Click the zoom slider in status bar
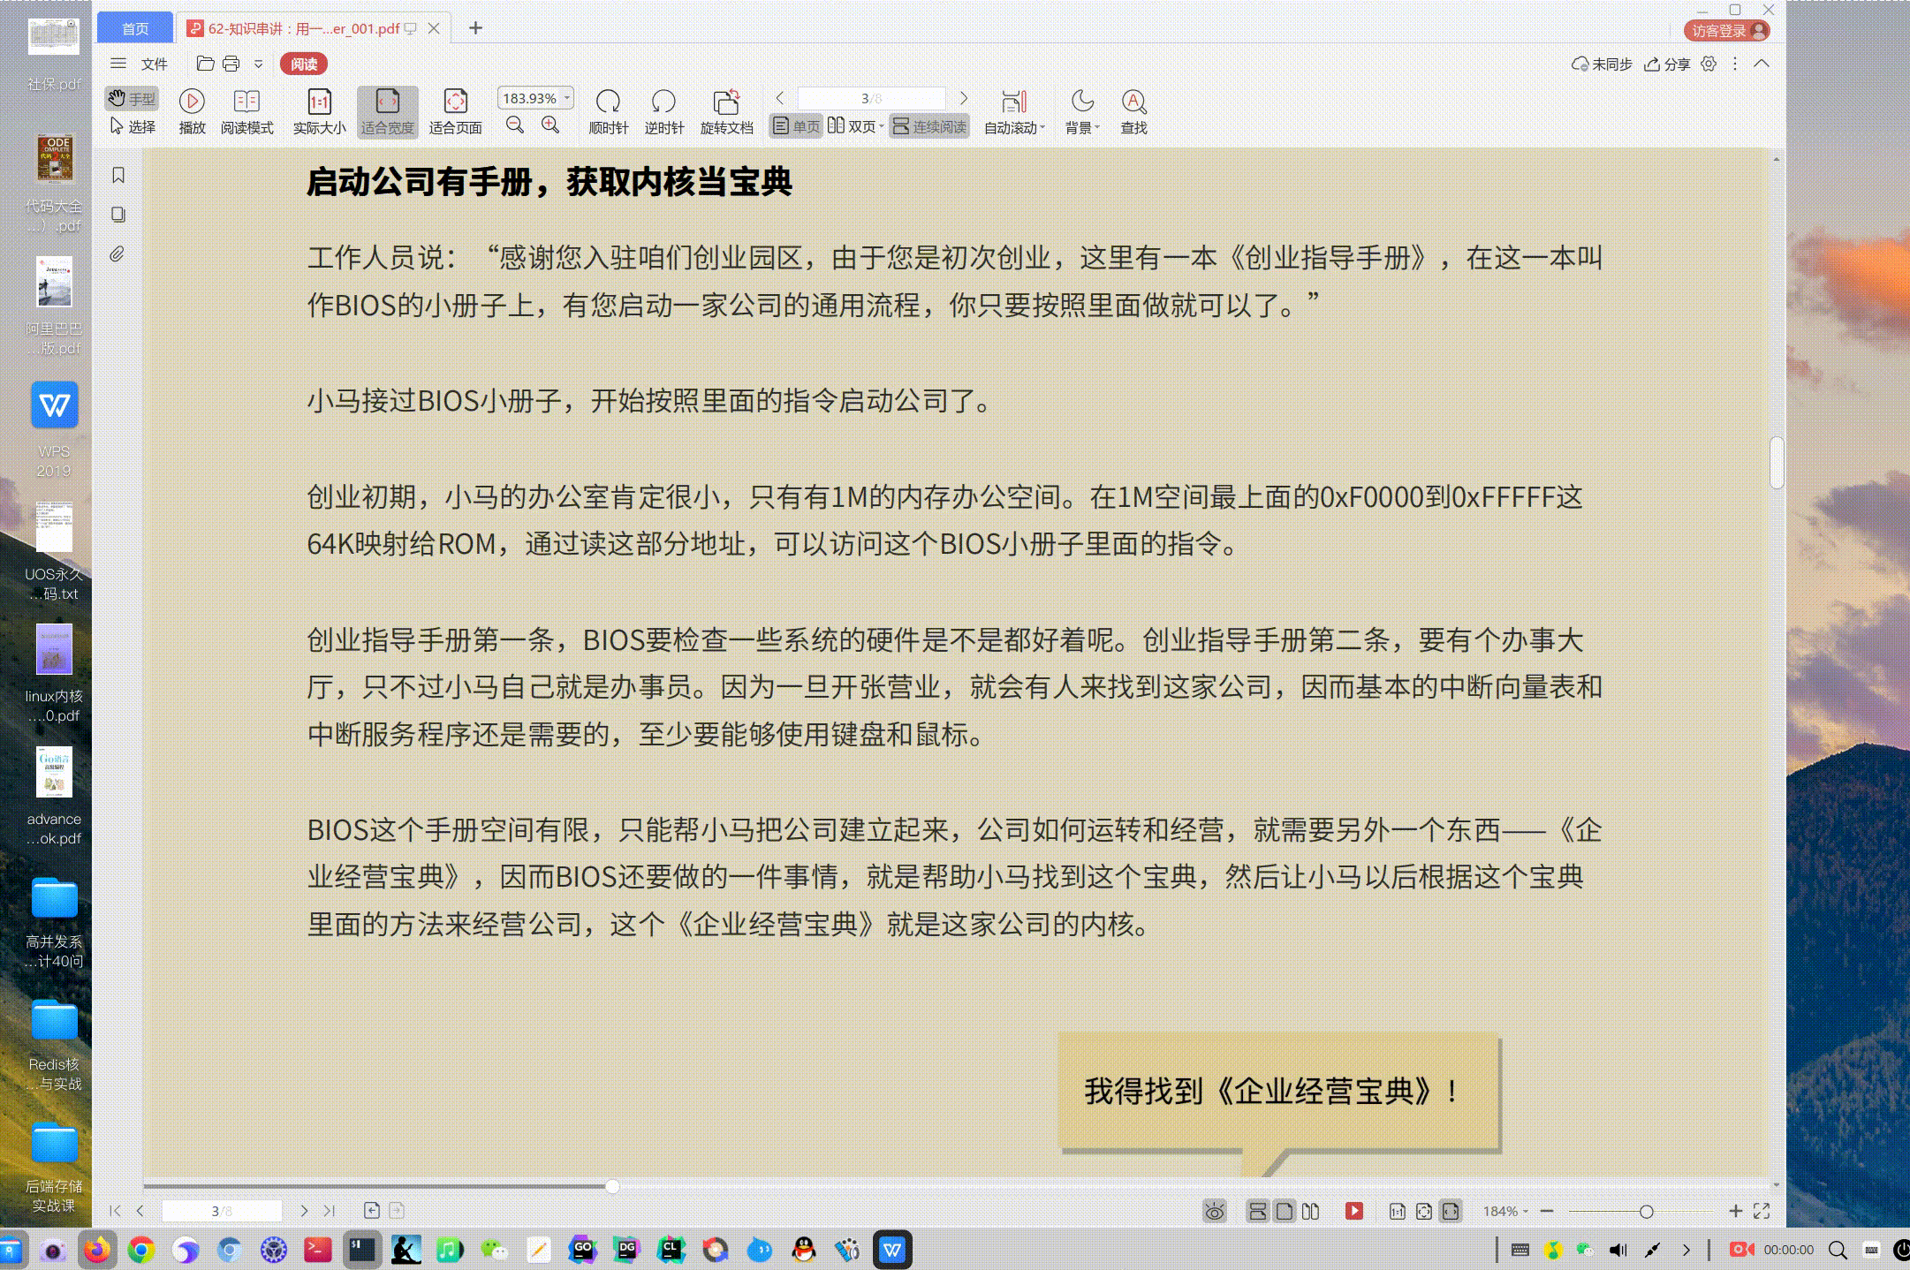Image resolution: width=1910 pixels, height=1270 pixels. (x=1646, y=1212)
